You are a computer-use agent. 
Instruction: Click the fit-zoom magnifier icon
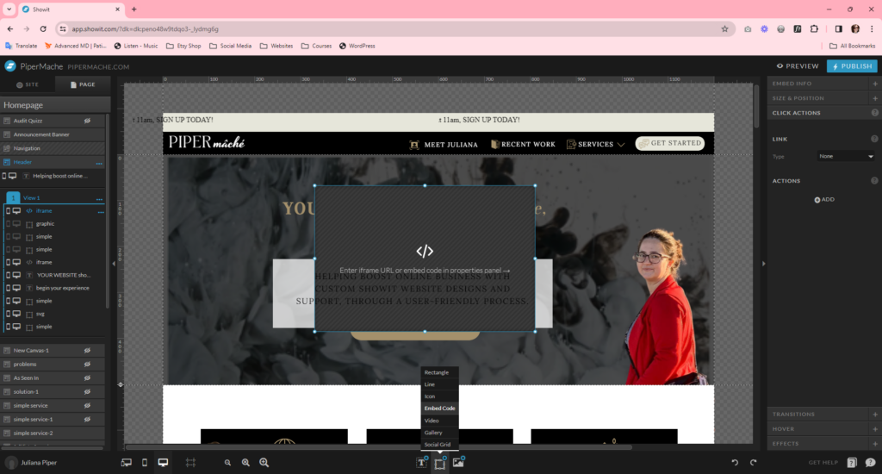245,463
